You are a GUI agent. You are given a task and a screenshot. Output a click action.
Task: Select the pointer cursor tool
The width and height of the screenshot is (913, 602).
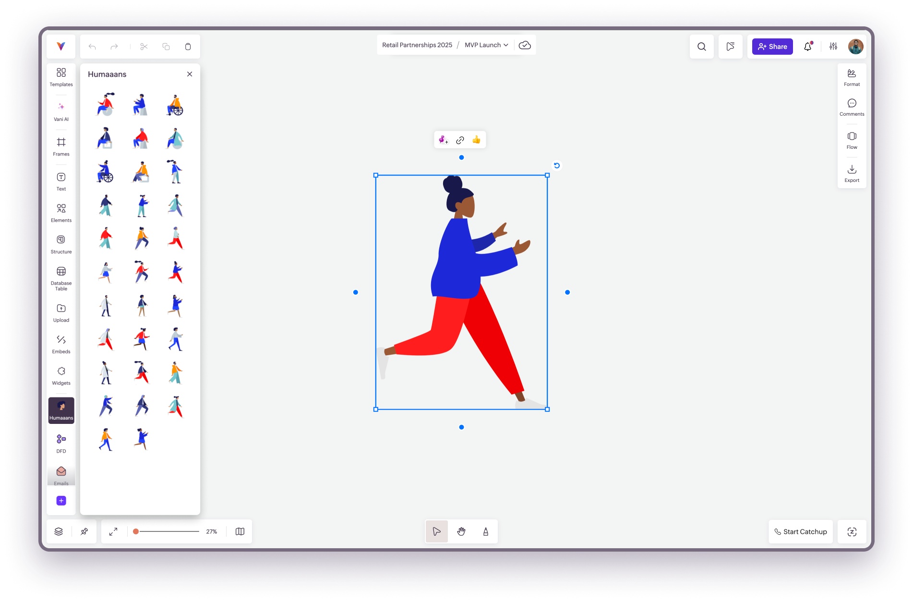[436, 531]
